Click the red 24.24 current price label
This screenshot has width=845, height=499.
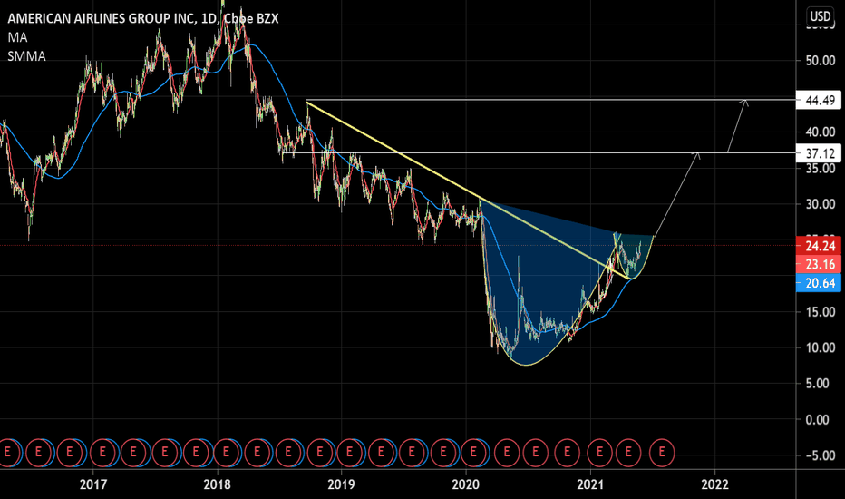coord(818,246)
